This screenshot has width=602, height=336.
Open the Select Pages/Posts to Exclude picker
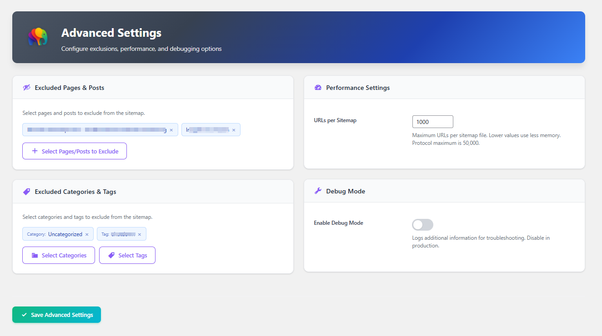(x=74, y=150)
